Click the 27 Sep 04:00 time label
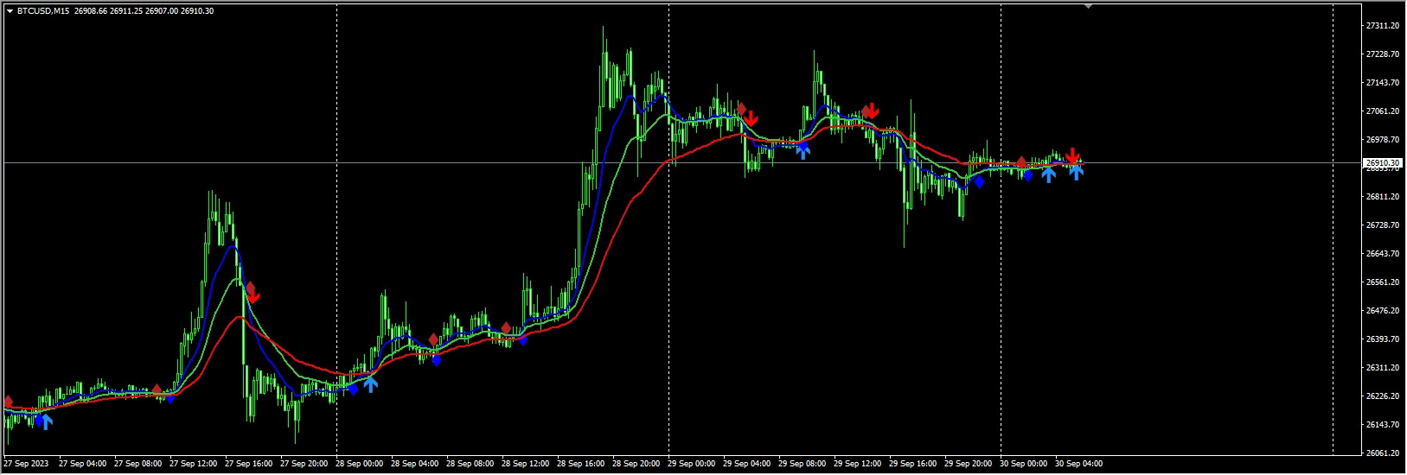Image resolution: width=1407 pixels, height=475 pixels. (x=82, y=464)
